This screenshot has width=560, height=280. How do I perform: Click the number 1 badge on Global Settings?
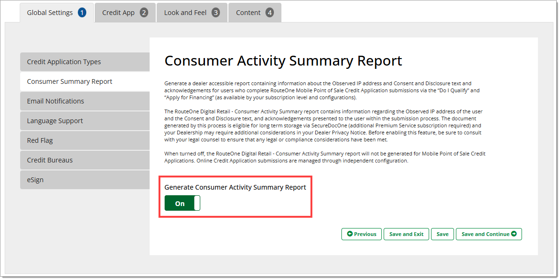tap(82, 13)
